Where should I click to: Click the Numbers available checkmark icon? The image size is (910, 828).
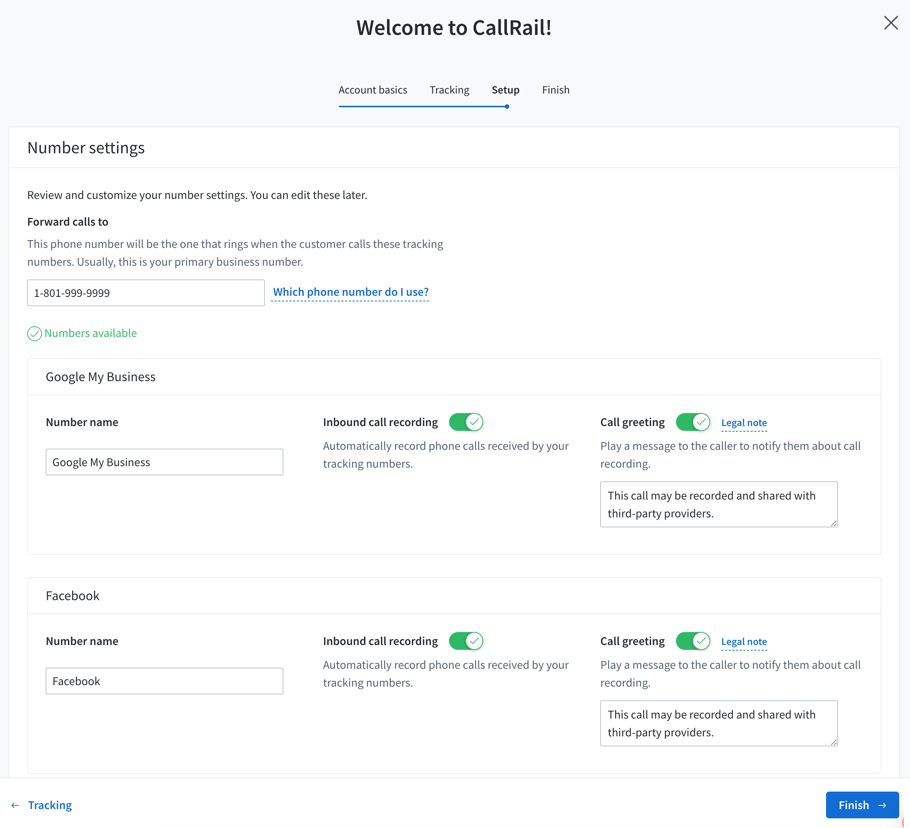34,334
